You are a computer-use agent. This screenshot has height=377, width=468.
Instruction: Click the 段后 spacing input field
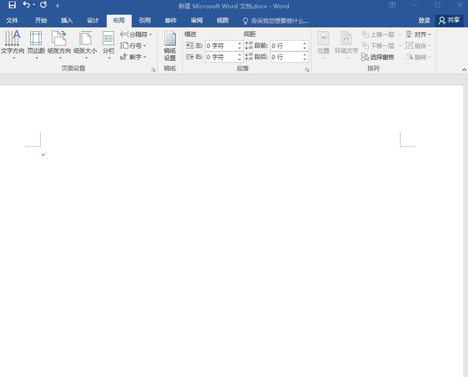286,57
